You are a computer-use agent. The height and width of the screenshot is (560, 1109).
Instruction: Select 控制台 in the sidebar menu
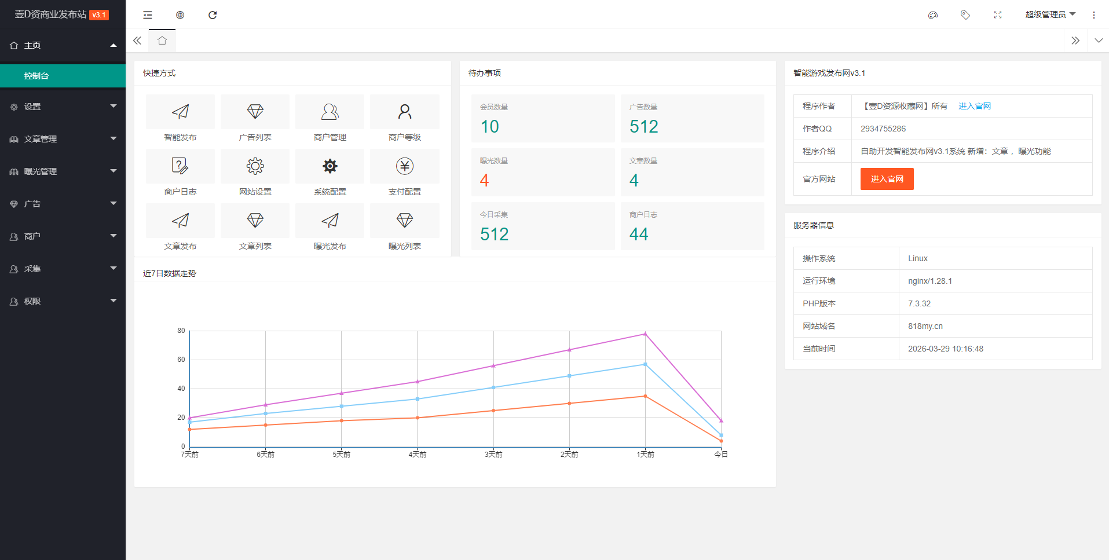click(63, 76)
